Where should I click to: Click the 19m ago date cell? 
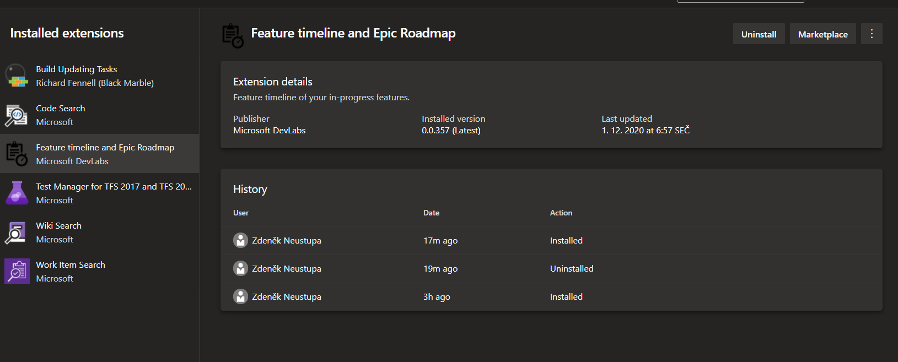[440, 269]
